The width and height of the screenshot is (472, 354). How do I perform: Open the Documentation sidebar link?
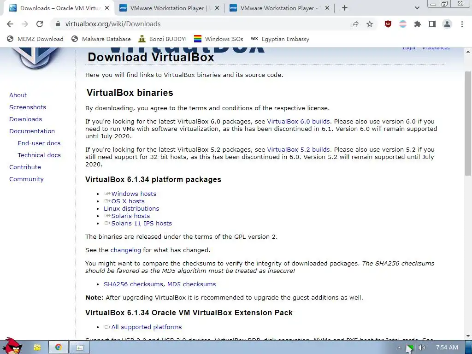[x=32, y=131]
